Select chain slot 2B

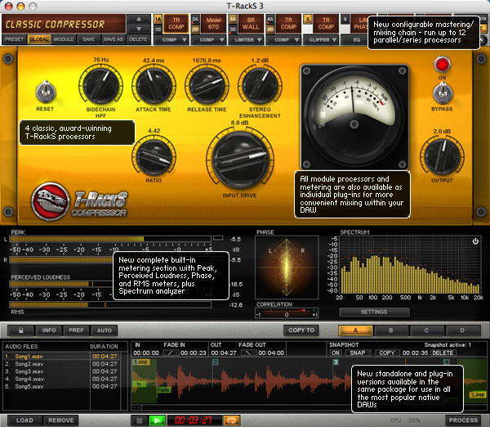coord(195,29)
